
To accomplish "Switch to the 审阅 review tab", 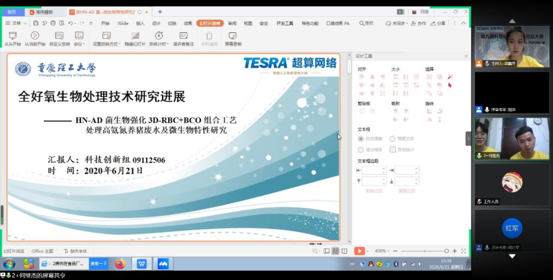I will coord(232,23).
